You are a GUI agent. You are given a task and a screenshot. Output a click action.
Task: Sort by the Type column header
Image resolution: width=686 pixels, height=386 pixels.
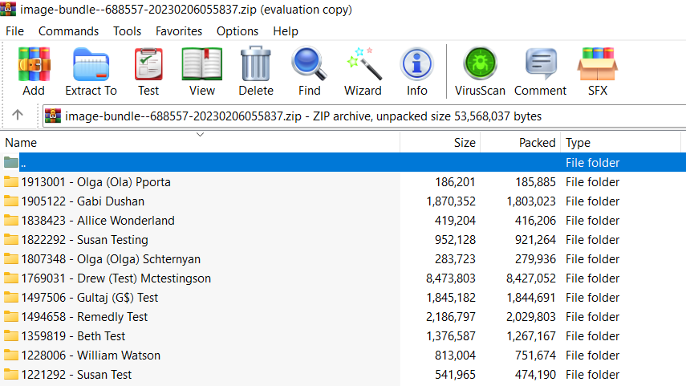pyautogui.click(x=620, y=143)
